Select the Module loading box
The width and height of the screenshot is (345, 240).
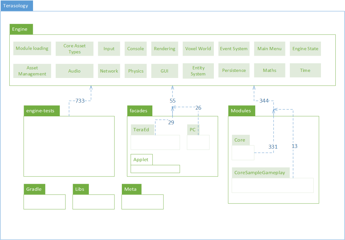point(32,49)
